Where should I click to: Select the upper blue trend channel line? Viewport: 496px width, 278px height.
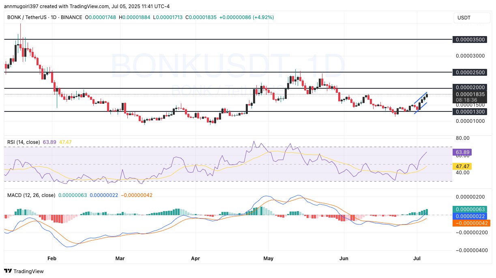[x=421, y=98]
